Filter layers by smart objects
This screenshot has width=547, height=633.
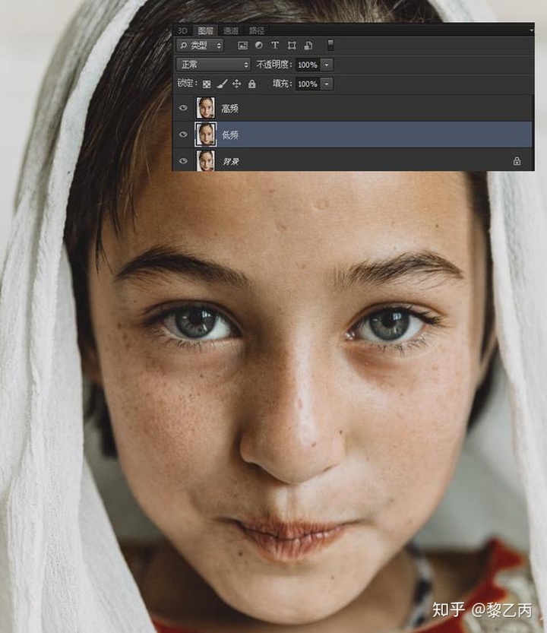(x=308, y=46)
